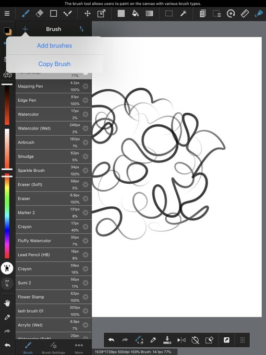Select the Gradient tool
266x355 pixels.
(x=149, y=14)
